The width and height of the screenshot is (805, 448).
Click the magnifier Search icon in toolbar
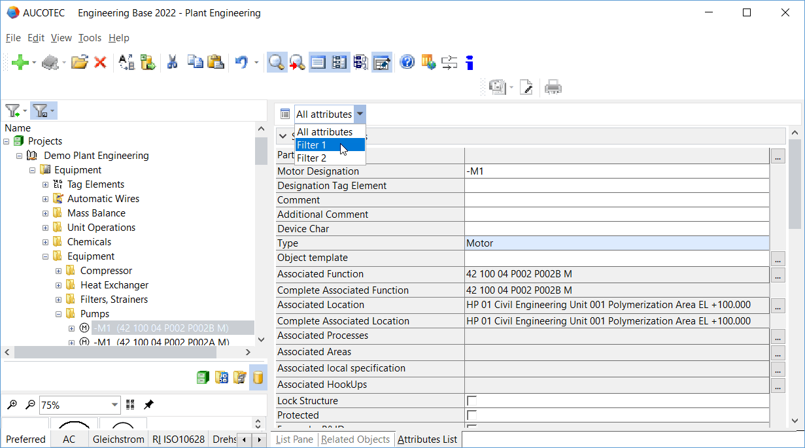(x=277, y=63)
